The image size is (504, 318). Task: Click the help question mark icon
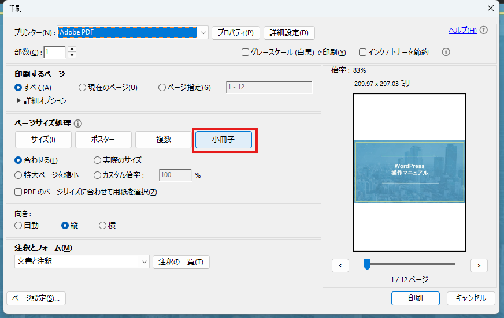pyautogui.click(x=484, y=31)
